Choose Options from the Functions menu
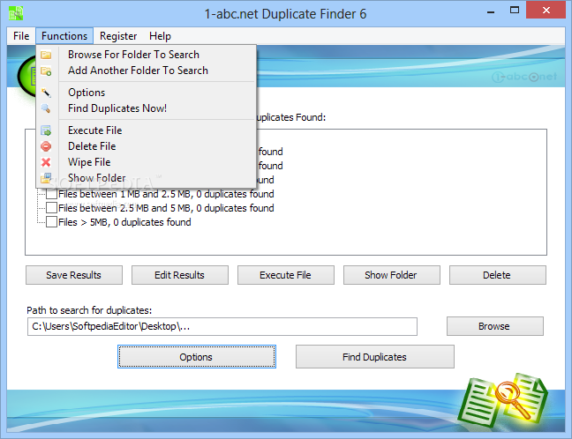The height and width of the screenshot is (439, 572). [146, 93]
